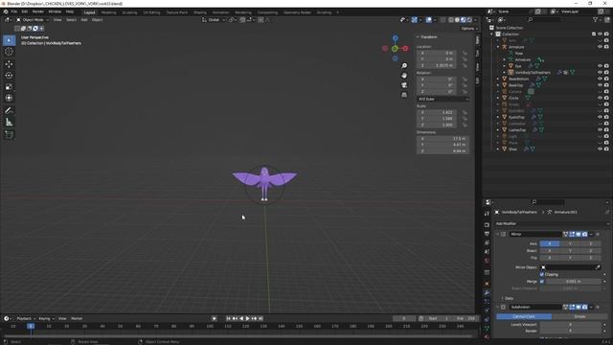Image resolution: width=613 pixels, height=345 pixels.
Task: Open the Playback dropdown in timeline
Action: tap(26, 318)
